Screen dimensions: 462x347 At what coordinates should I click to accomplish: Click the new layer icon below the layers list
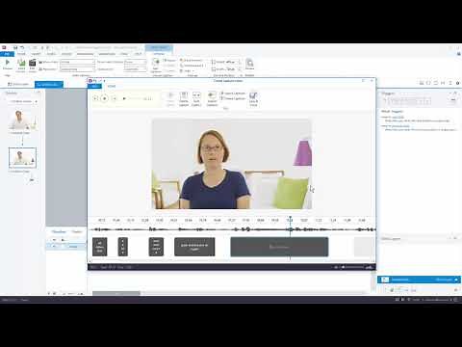point(392,290)
